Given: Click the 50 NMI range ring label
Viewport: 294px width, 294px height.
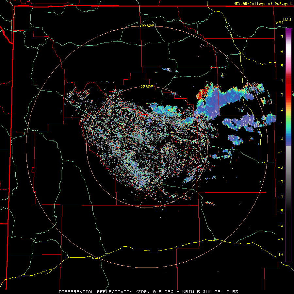Looking at the screenshot, I should pyautogui.click(x=147, y=87).
